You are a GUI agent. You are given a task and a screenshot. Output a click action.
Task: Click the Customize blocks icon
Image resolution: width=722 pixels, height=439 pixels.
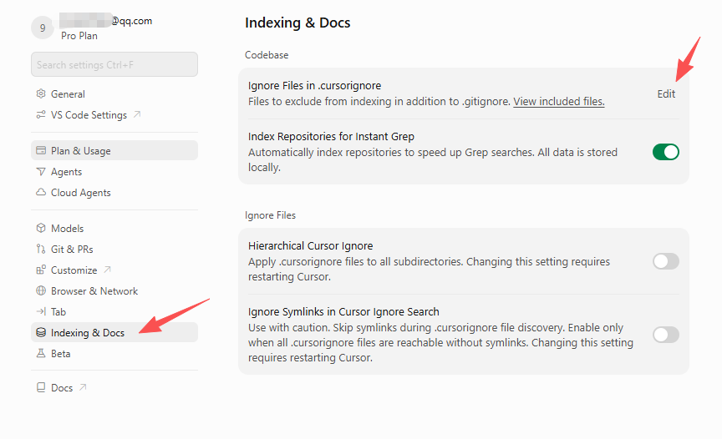coord(41,270)
